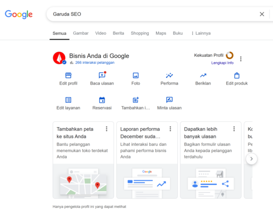Click the Garuda SEO business logo
The image size is (273, 214).
coord(59,58)
